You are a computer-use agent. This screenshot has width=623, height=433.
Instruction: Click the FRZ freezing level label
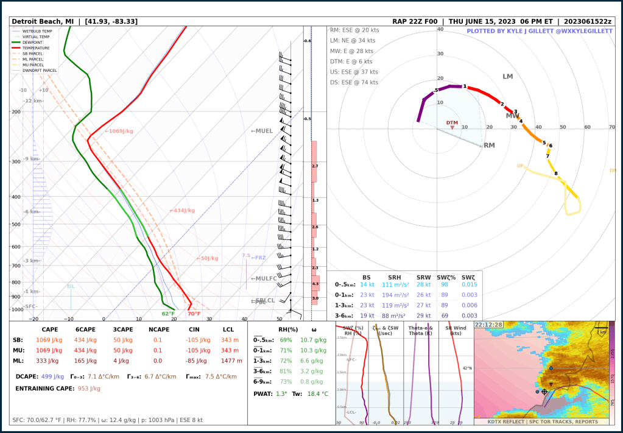click(x=258, y=258)
